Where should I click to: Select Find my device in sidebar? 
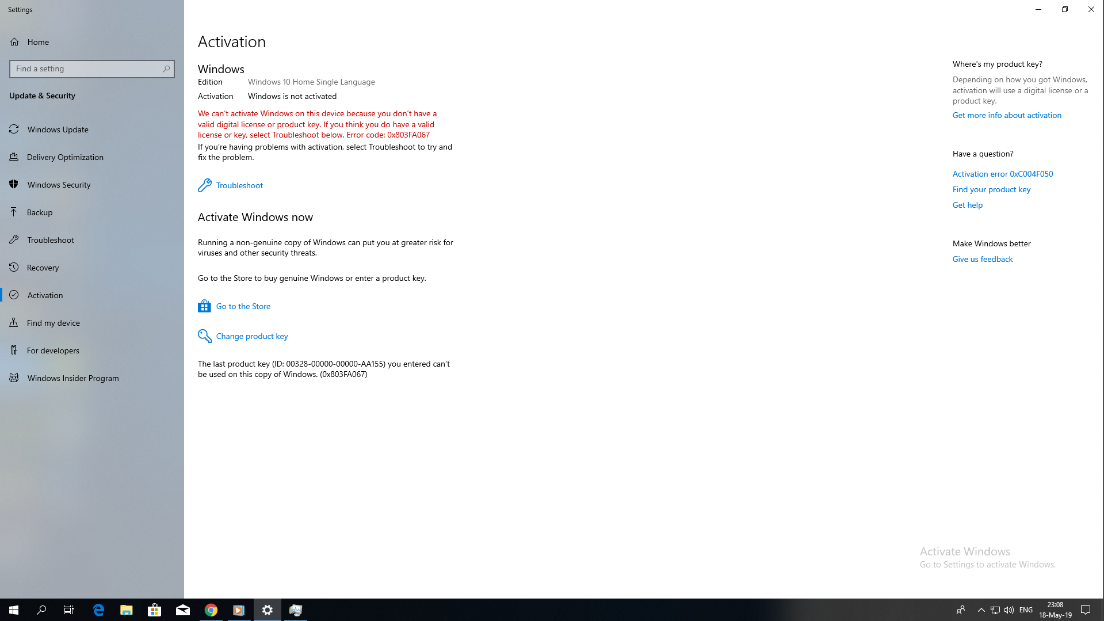(92, 323)
